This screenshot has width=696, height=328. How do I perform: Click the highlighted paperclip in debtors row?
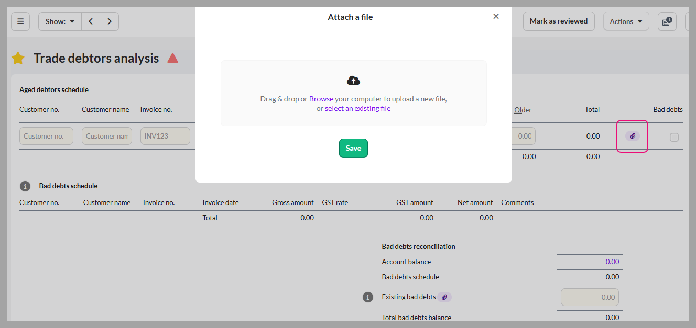633,136
